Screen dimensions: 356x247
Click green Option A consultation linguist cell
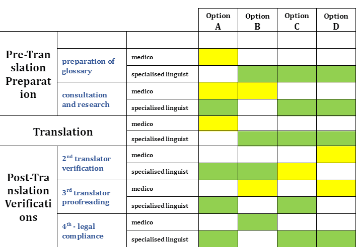pos(218,107)
